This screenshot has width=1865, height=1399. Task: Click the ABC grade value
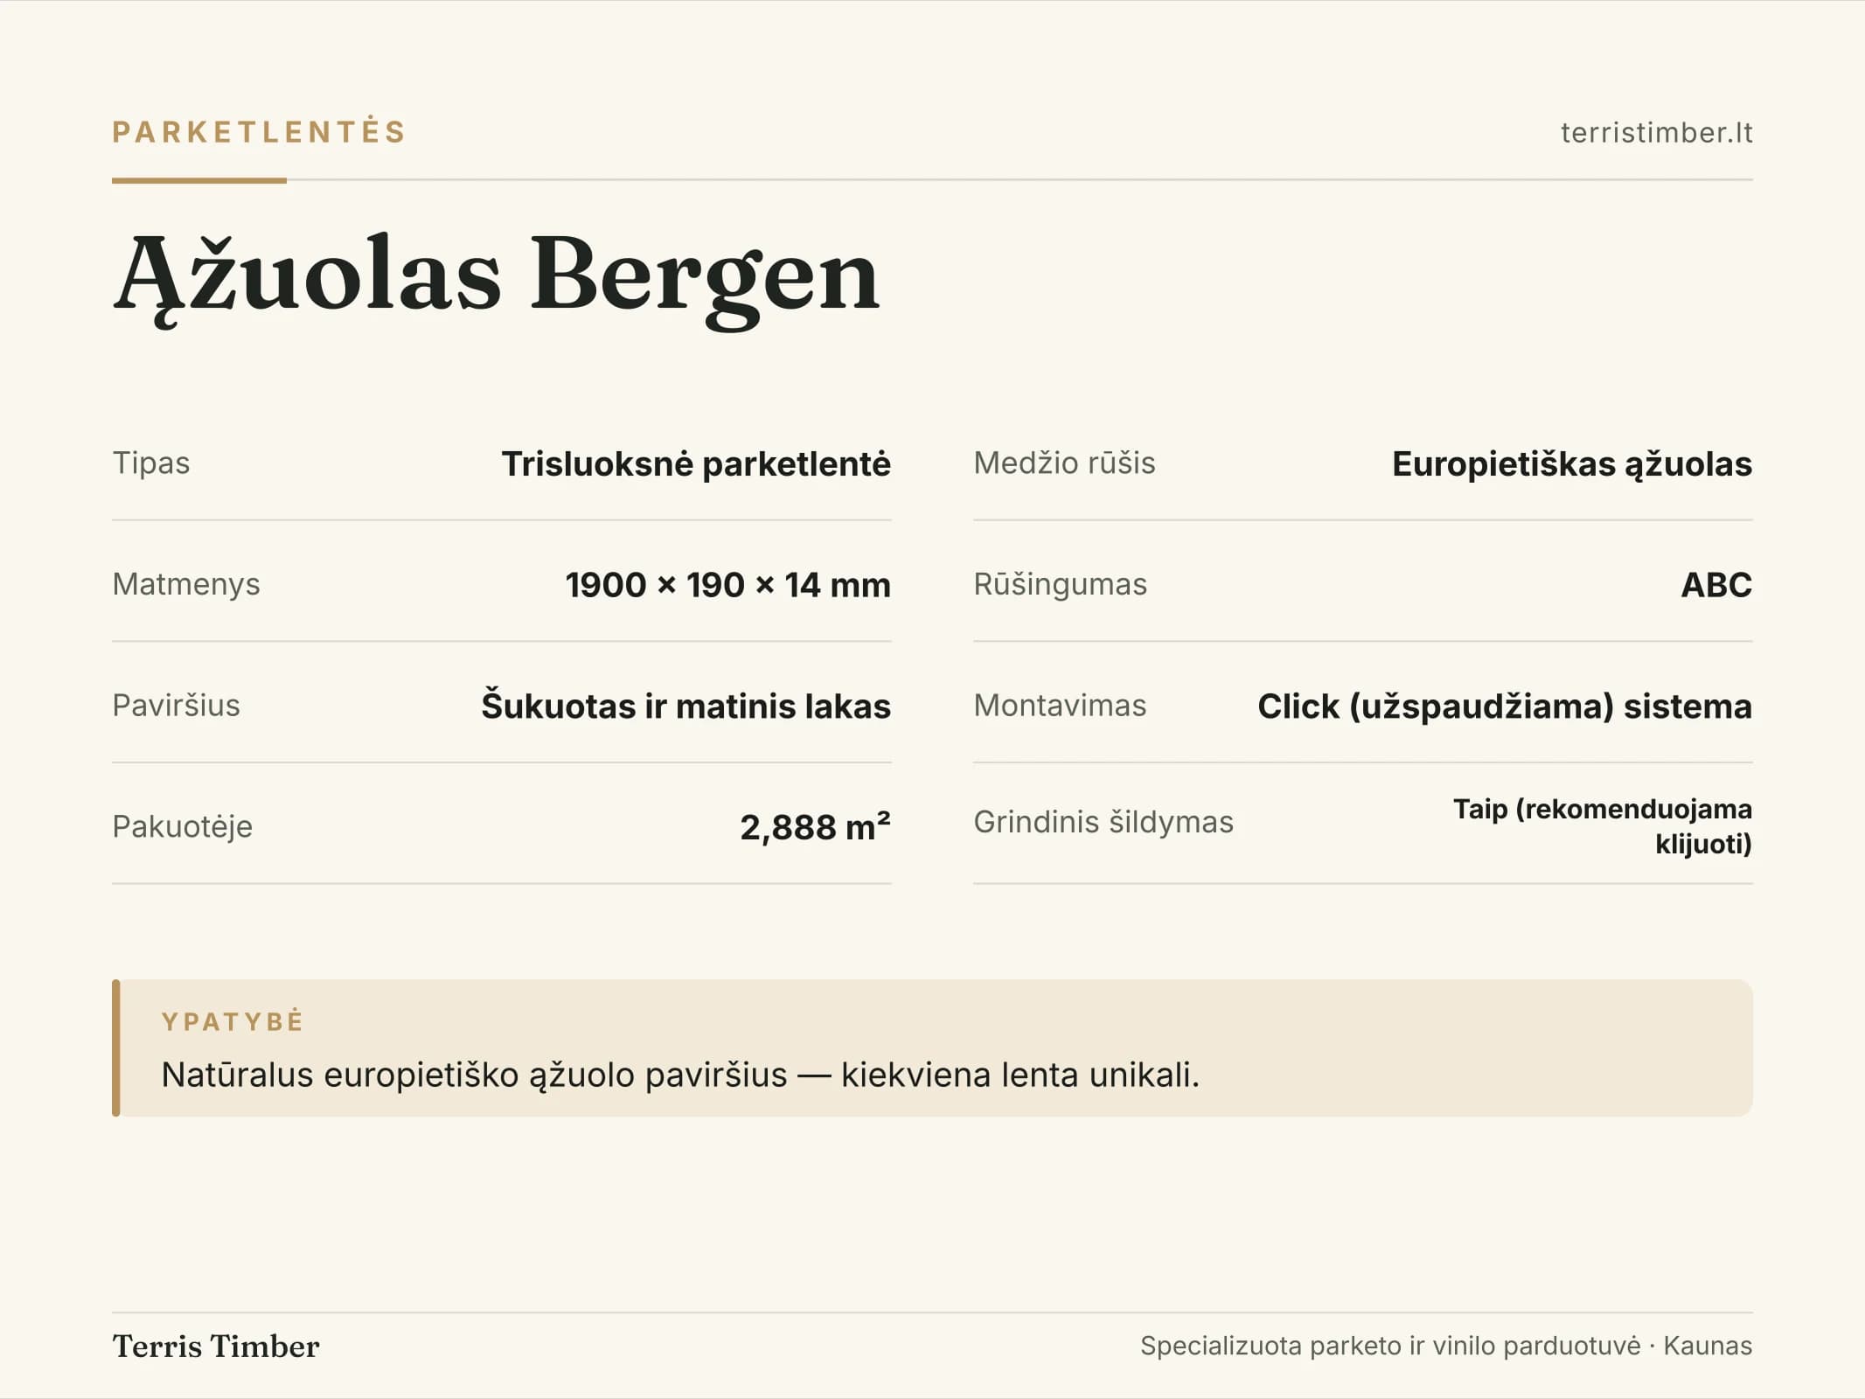[x=1716, y=585]
